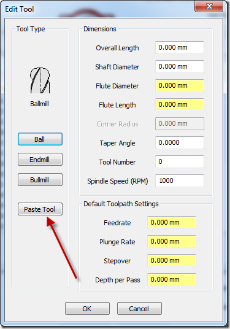Click the Dimensions group heading
230x329 pixels.
pos(100,29)
